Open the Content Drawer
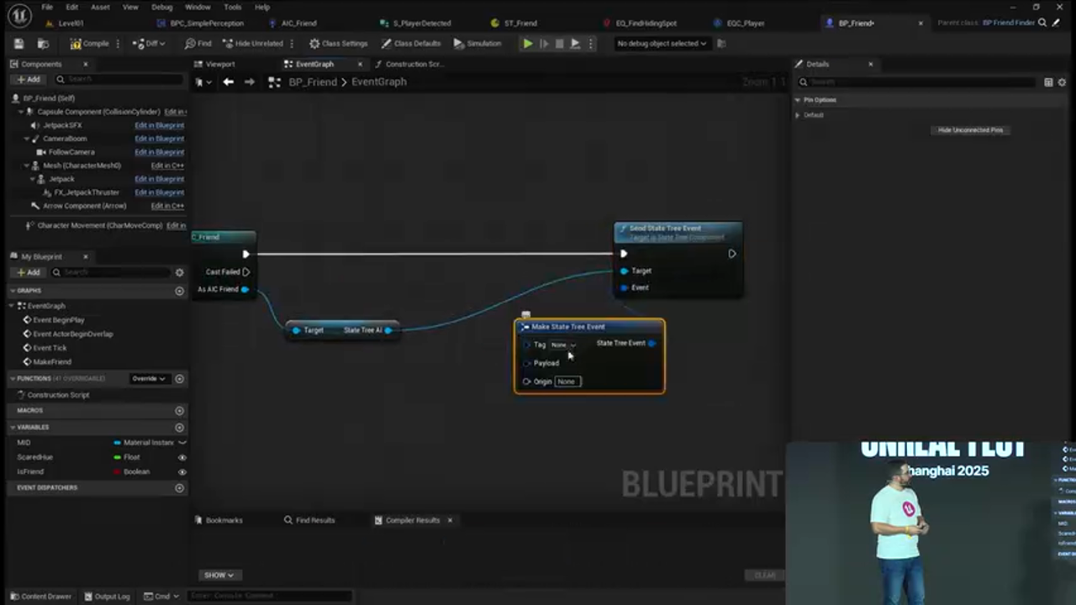1076x605 pixels. point(40,596)
